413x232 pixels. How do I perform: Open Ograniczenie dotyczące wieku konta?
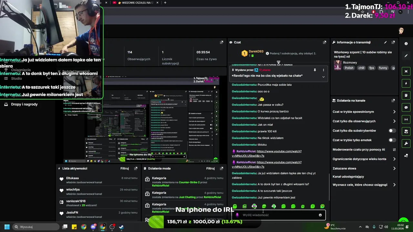364,159
